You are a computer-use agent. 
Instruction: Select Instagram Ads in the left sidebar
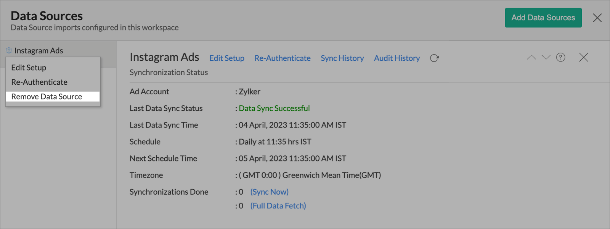pos(39,50)
